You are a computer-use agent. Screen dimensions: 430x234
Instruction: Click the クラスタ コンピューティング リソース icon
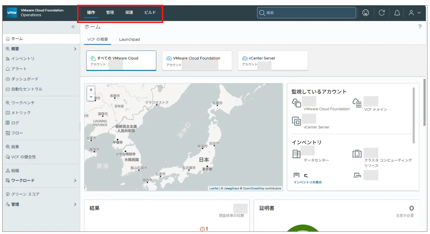coord(357,154)
